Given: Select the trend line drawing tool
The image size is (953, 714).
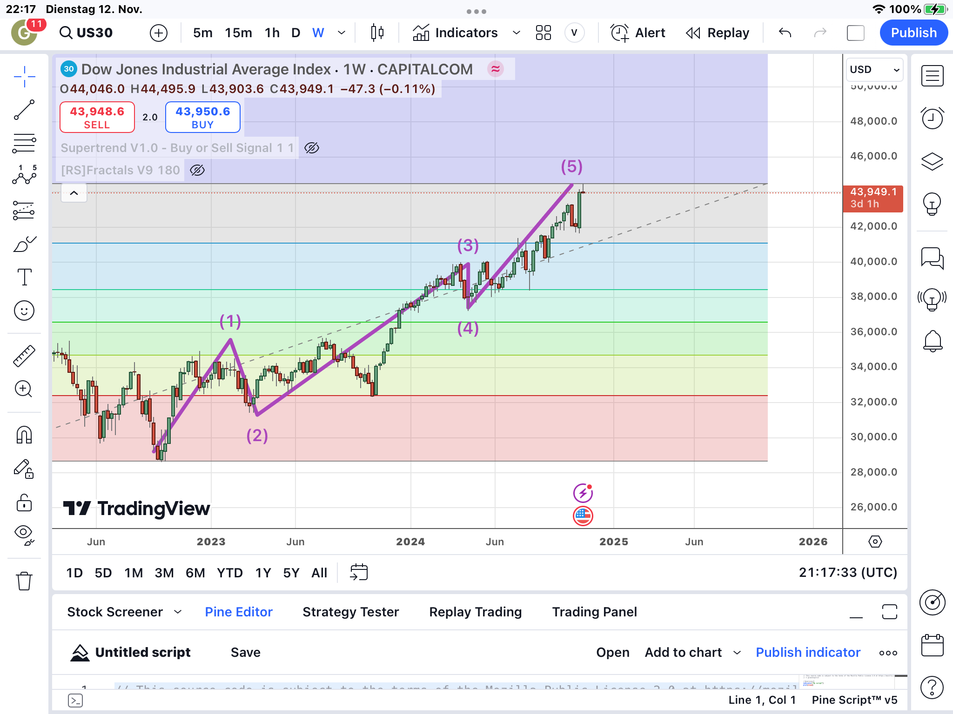Looking at the screenshot, I should point(24,110).
